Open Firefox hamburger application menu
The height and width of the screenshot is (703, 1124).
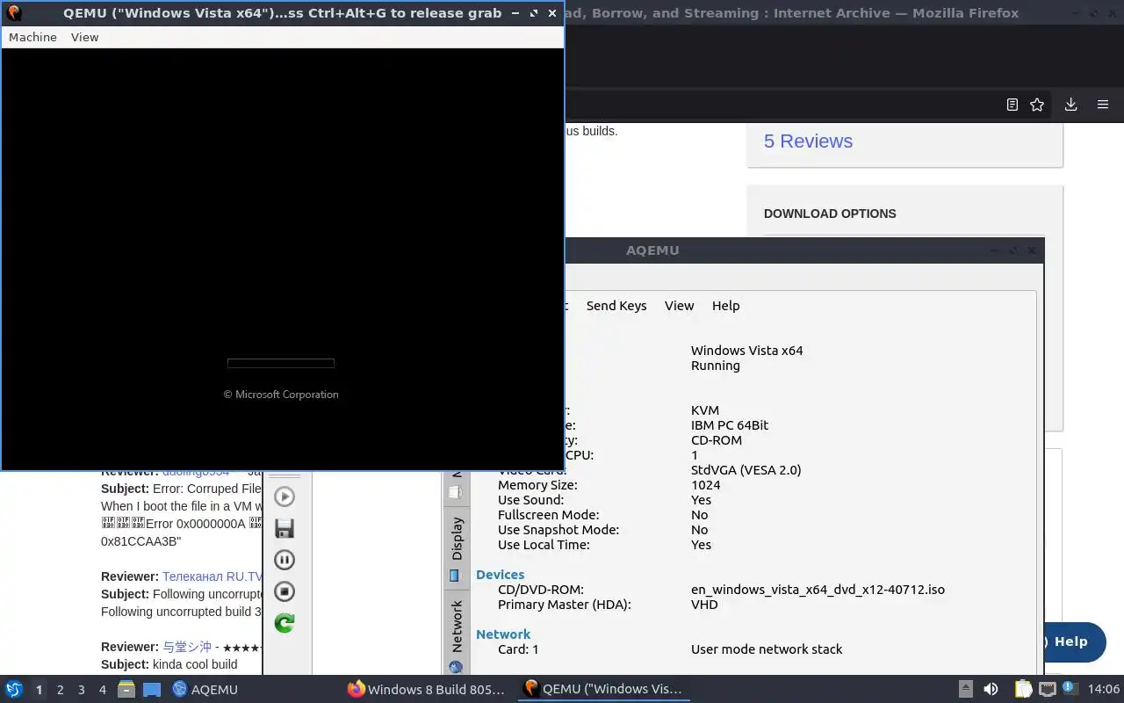(1103, 105)
